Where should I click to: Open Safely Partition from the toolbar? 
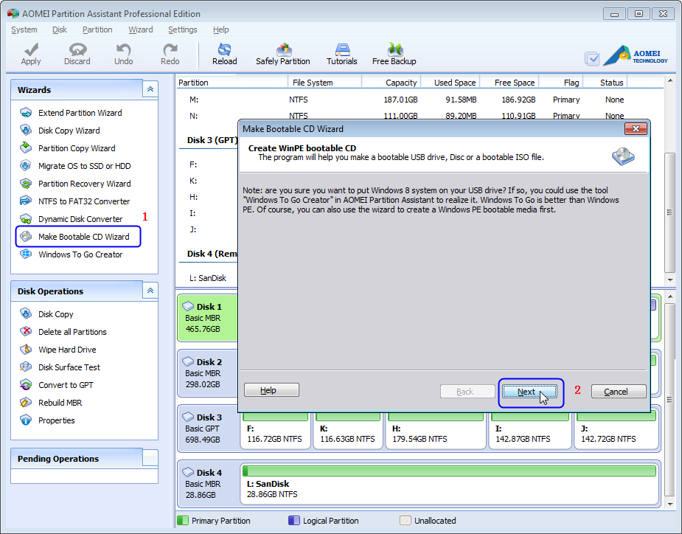[282, 53]
